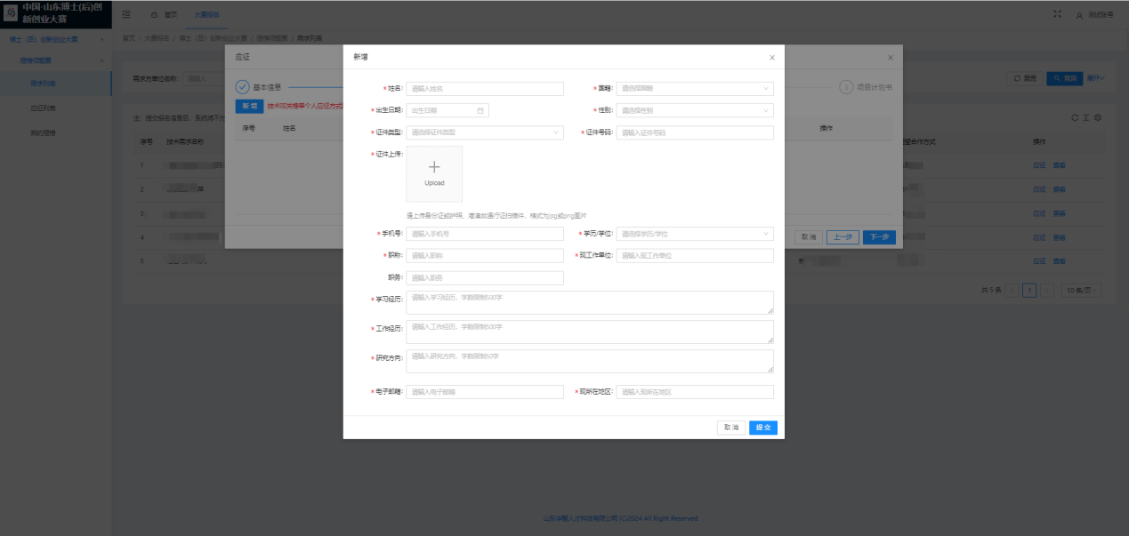Expand the 国籍 dropdown
This screenshot has height=536, width=1129.
pos(695,89)
